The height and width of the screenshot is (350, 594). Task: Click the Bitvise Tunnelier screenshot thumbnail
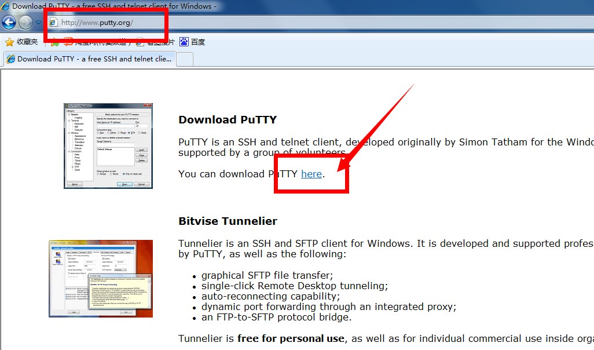point(101,278)
